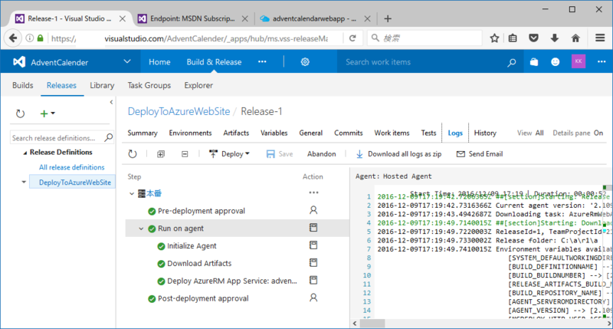Image resolution: width=613 pixels, height=329 pixels.
Task: Click Download all logs as zip
Action: point(398,153)
